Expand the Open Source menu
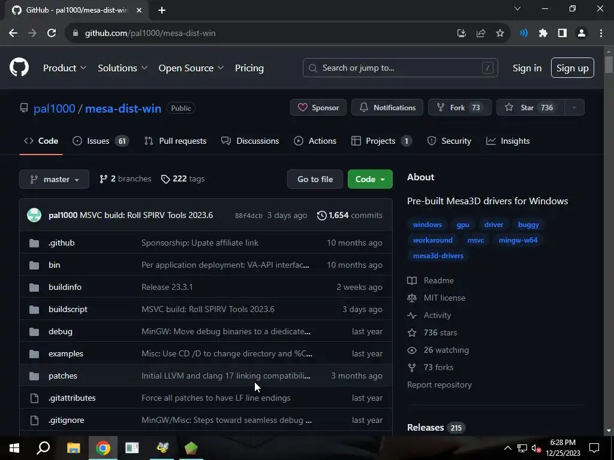The image size is (614, 460). 191,68
